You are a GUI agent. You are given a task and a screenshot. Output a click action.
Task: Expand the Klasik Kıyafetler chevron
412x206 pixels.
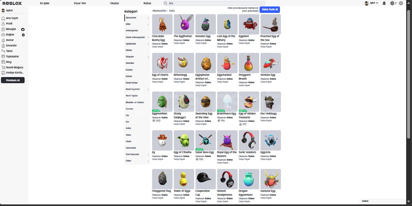148,89
